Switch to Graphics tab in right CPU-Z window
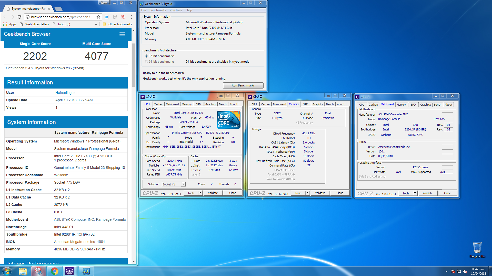The width and height of the screenshot is (492, 276). pos(425,105)
